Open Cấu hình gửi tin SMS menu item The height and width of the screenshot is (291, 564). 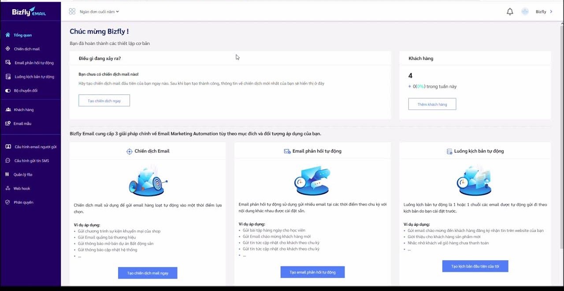tap(7, 160)
